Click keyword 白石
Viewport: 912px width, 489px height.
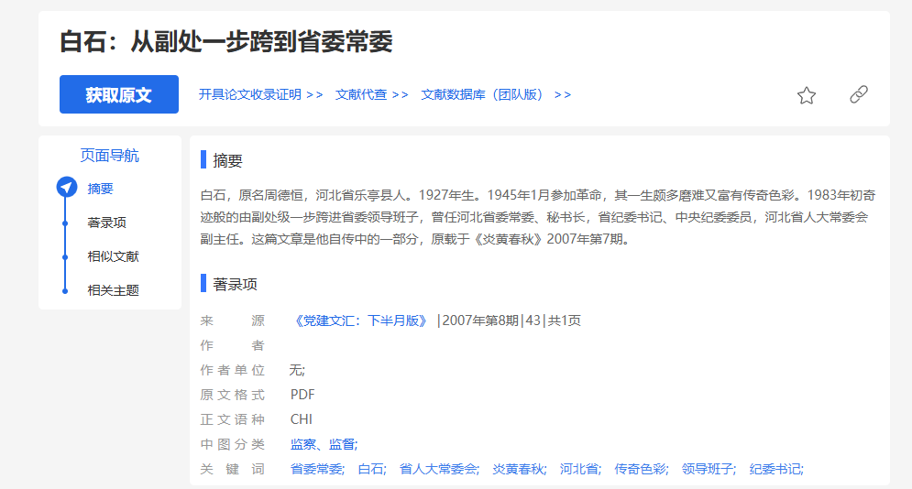(370, 469)
